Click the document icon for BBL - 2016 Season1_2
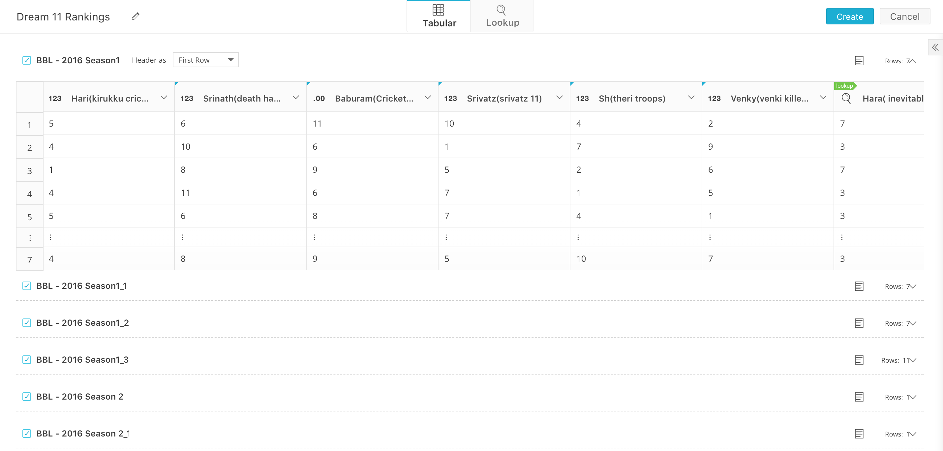The height and width of the screenshot is (451, 943). click(x=859, y=323)
